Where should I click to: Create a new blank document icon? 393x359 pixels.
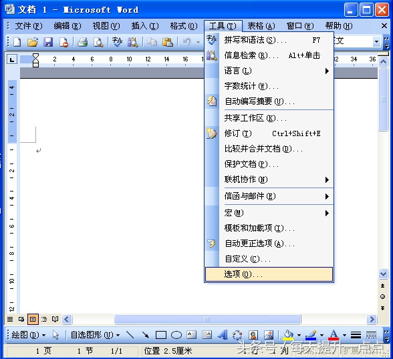click(17, 42)
